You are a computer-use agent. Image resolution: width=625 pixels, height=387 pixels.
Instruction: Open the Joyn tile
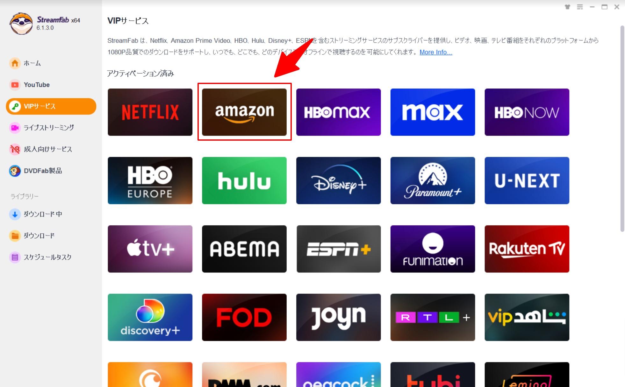[x=339, y=317]
